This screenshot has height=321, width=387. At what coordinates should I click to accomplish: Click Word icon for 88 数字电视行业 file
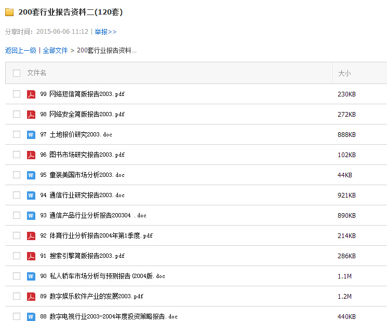pos(31,316)
